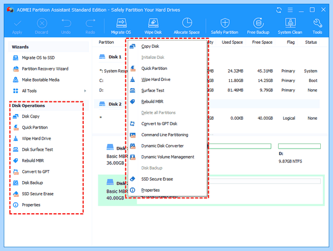Choose Quick Partition in the sidebar
Screen dimensions: 333x251
click(35, 127)
